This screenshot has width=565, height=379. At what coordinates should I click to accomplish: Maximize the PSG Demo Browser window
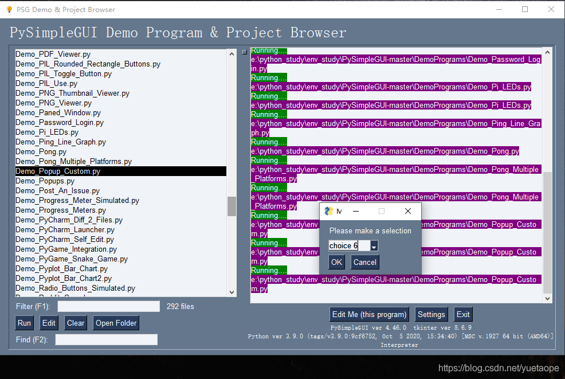point(525,9)
